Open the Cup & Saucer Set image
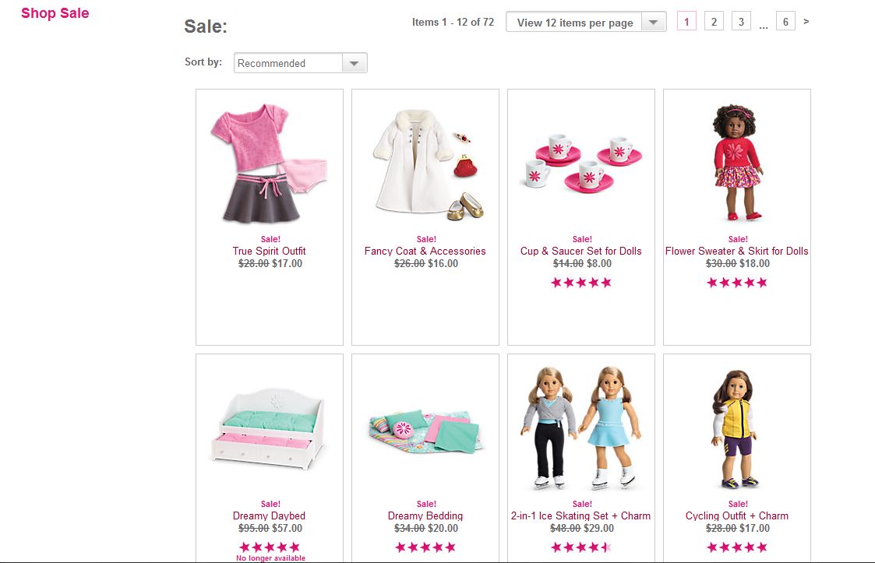The height and width of the screenshot is (563, 875). (x=581, y=163)
